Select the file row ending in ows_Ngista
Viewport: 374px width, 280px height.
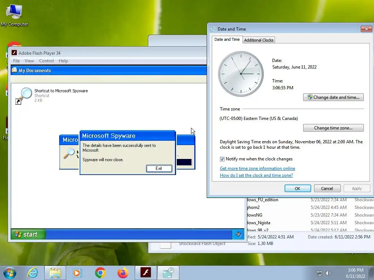310,223
